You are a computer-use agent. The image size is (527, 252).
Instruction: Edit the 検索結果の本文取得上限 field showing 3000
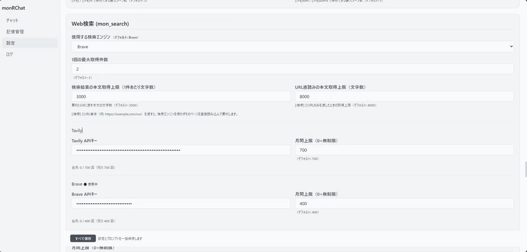181,97
